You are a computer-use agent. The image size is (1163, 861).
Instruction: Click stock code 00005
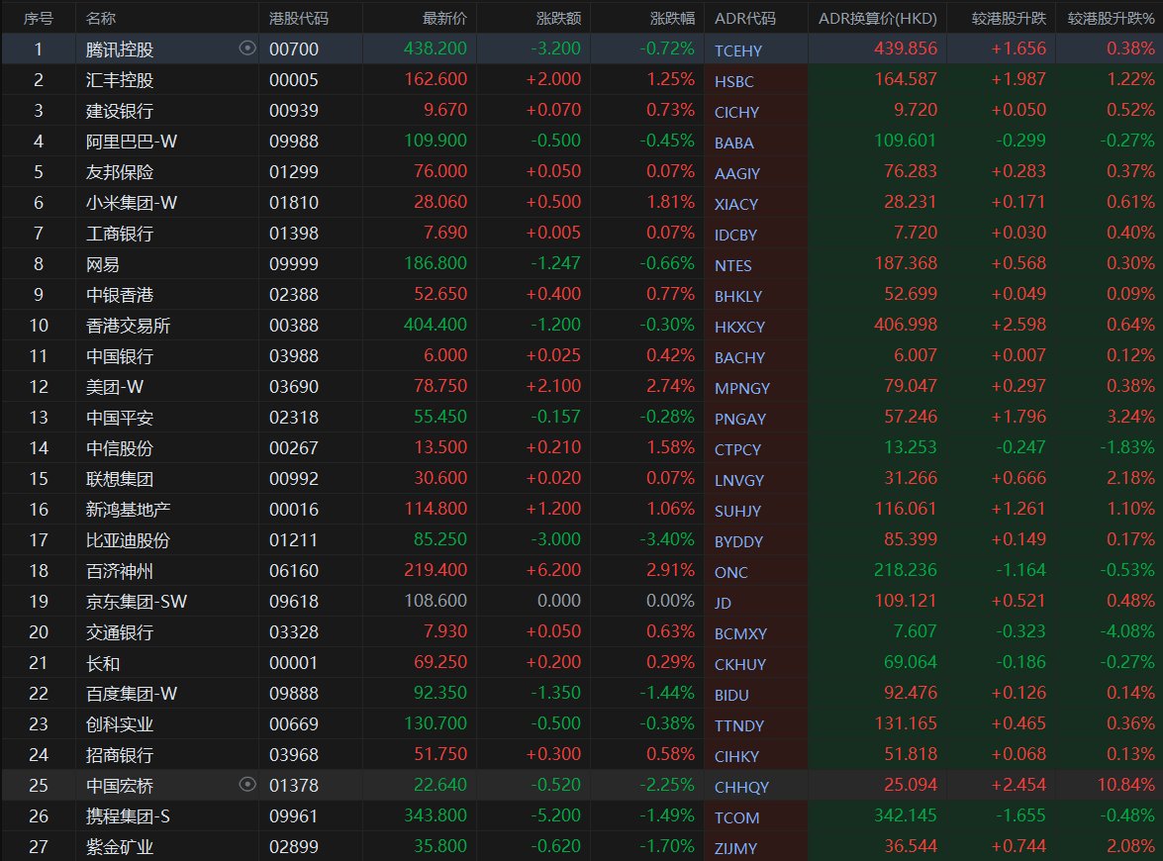[294, 79]
